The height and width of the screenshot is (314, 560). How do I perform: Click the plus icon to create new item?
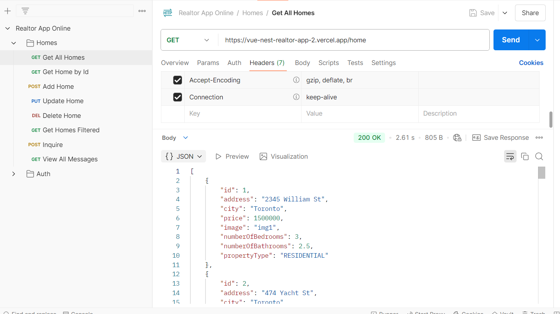pyautogui.click(x=8, y=11)
